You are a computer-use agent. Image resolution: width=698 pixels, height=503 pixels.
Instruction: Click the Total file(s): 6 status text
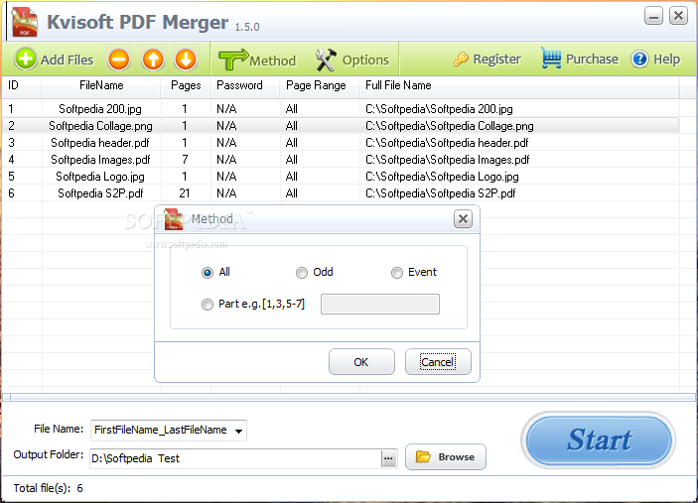pos(48,488)
